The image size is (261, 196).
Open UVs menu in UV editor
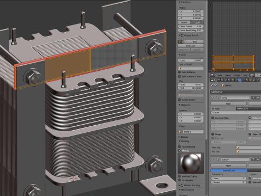[x=245, y=75]
